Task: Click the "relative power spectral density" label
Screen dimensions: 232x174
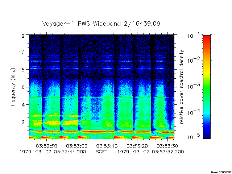Action: tap(181, 87)
